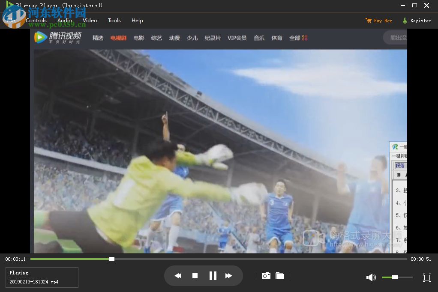This screenshot has width=438, height=292.
Task: Open the Tools menu
Action: (114, 20)
